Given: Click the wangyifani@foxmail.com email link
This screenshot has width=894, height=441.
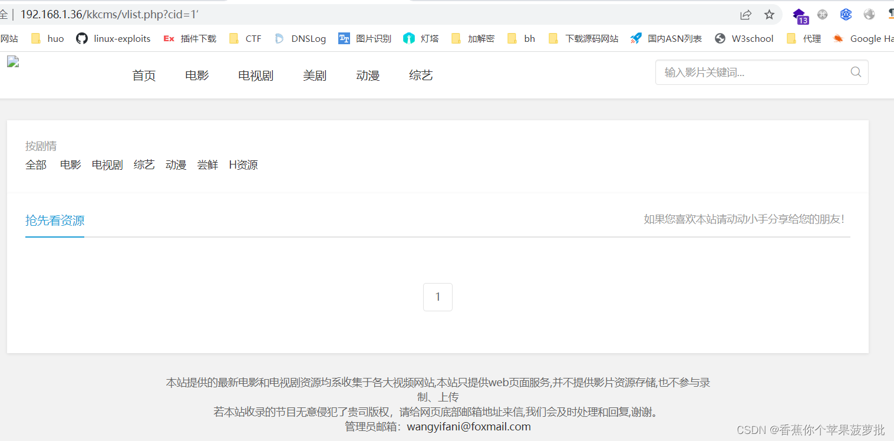Looking at the screenshot, I should coord(469,426).
